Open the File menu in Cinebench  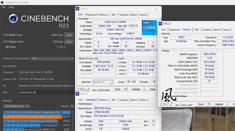click(x=4, y=7)
